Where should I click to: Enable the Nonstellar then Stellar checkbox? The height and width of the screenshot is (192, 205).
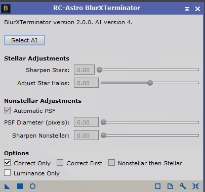point(111,163)
